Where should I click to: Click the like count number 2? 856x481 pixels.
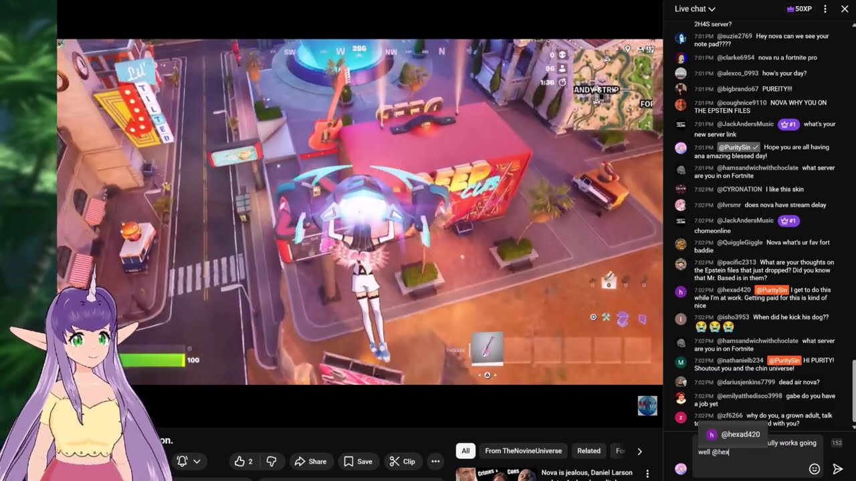[251, 462]
